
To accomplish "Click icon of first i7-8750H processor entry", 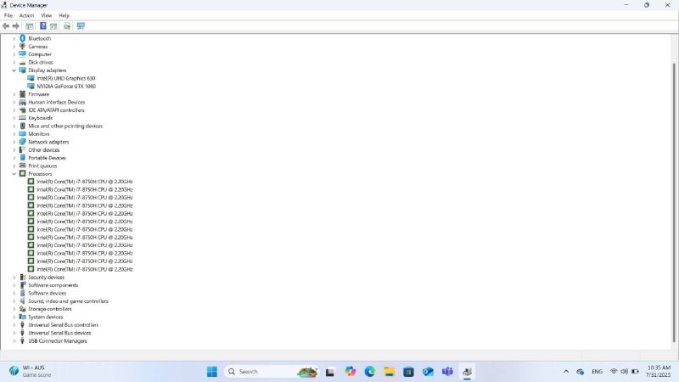I will [31, 182].
